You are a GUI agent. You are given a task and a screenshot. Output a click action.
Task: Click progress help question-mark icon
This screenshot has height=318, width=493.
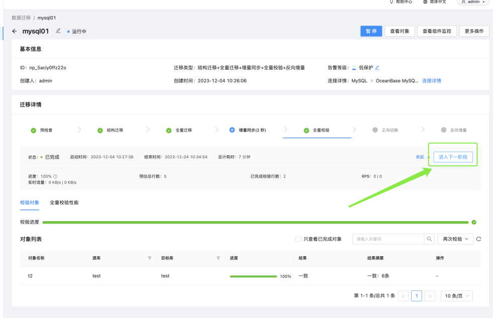pyautogui.click(x=55, y=176)
